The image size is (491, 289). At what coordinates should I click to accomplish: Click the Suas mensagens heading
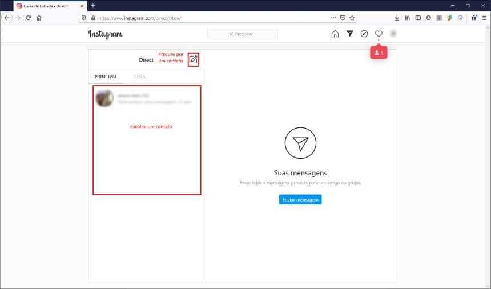tap(300, 173)
